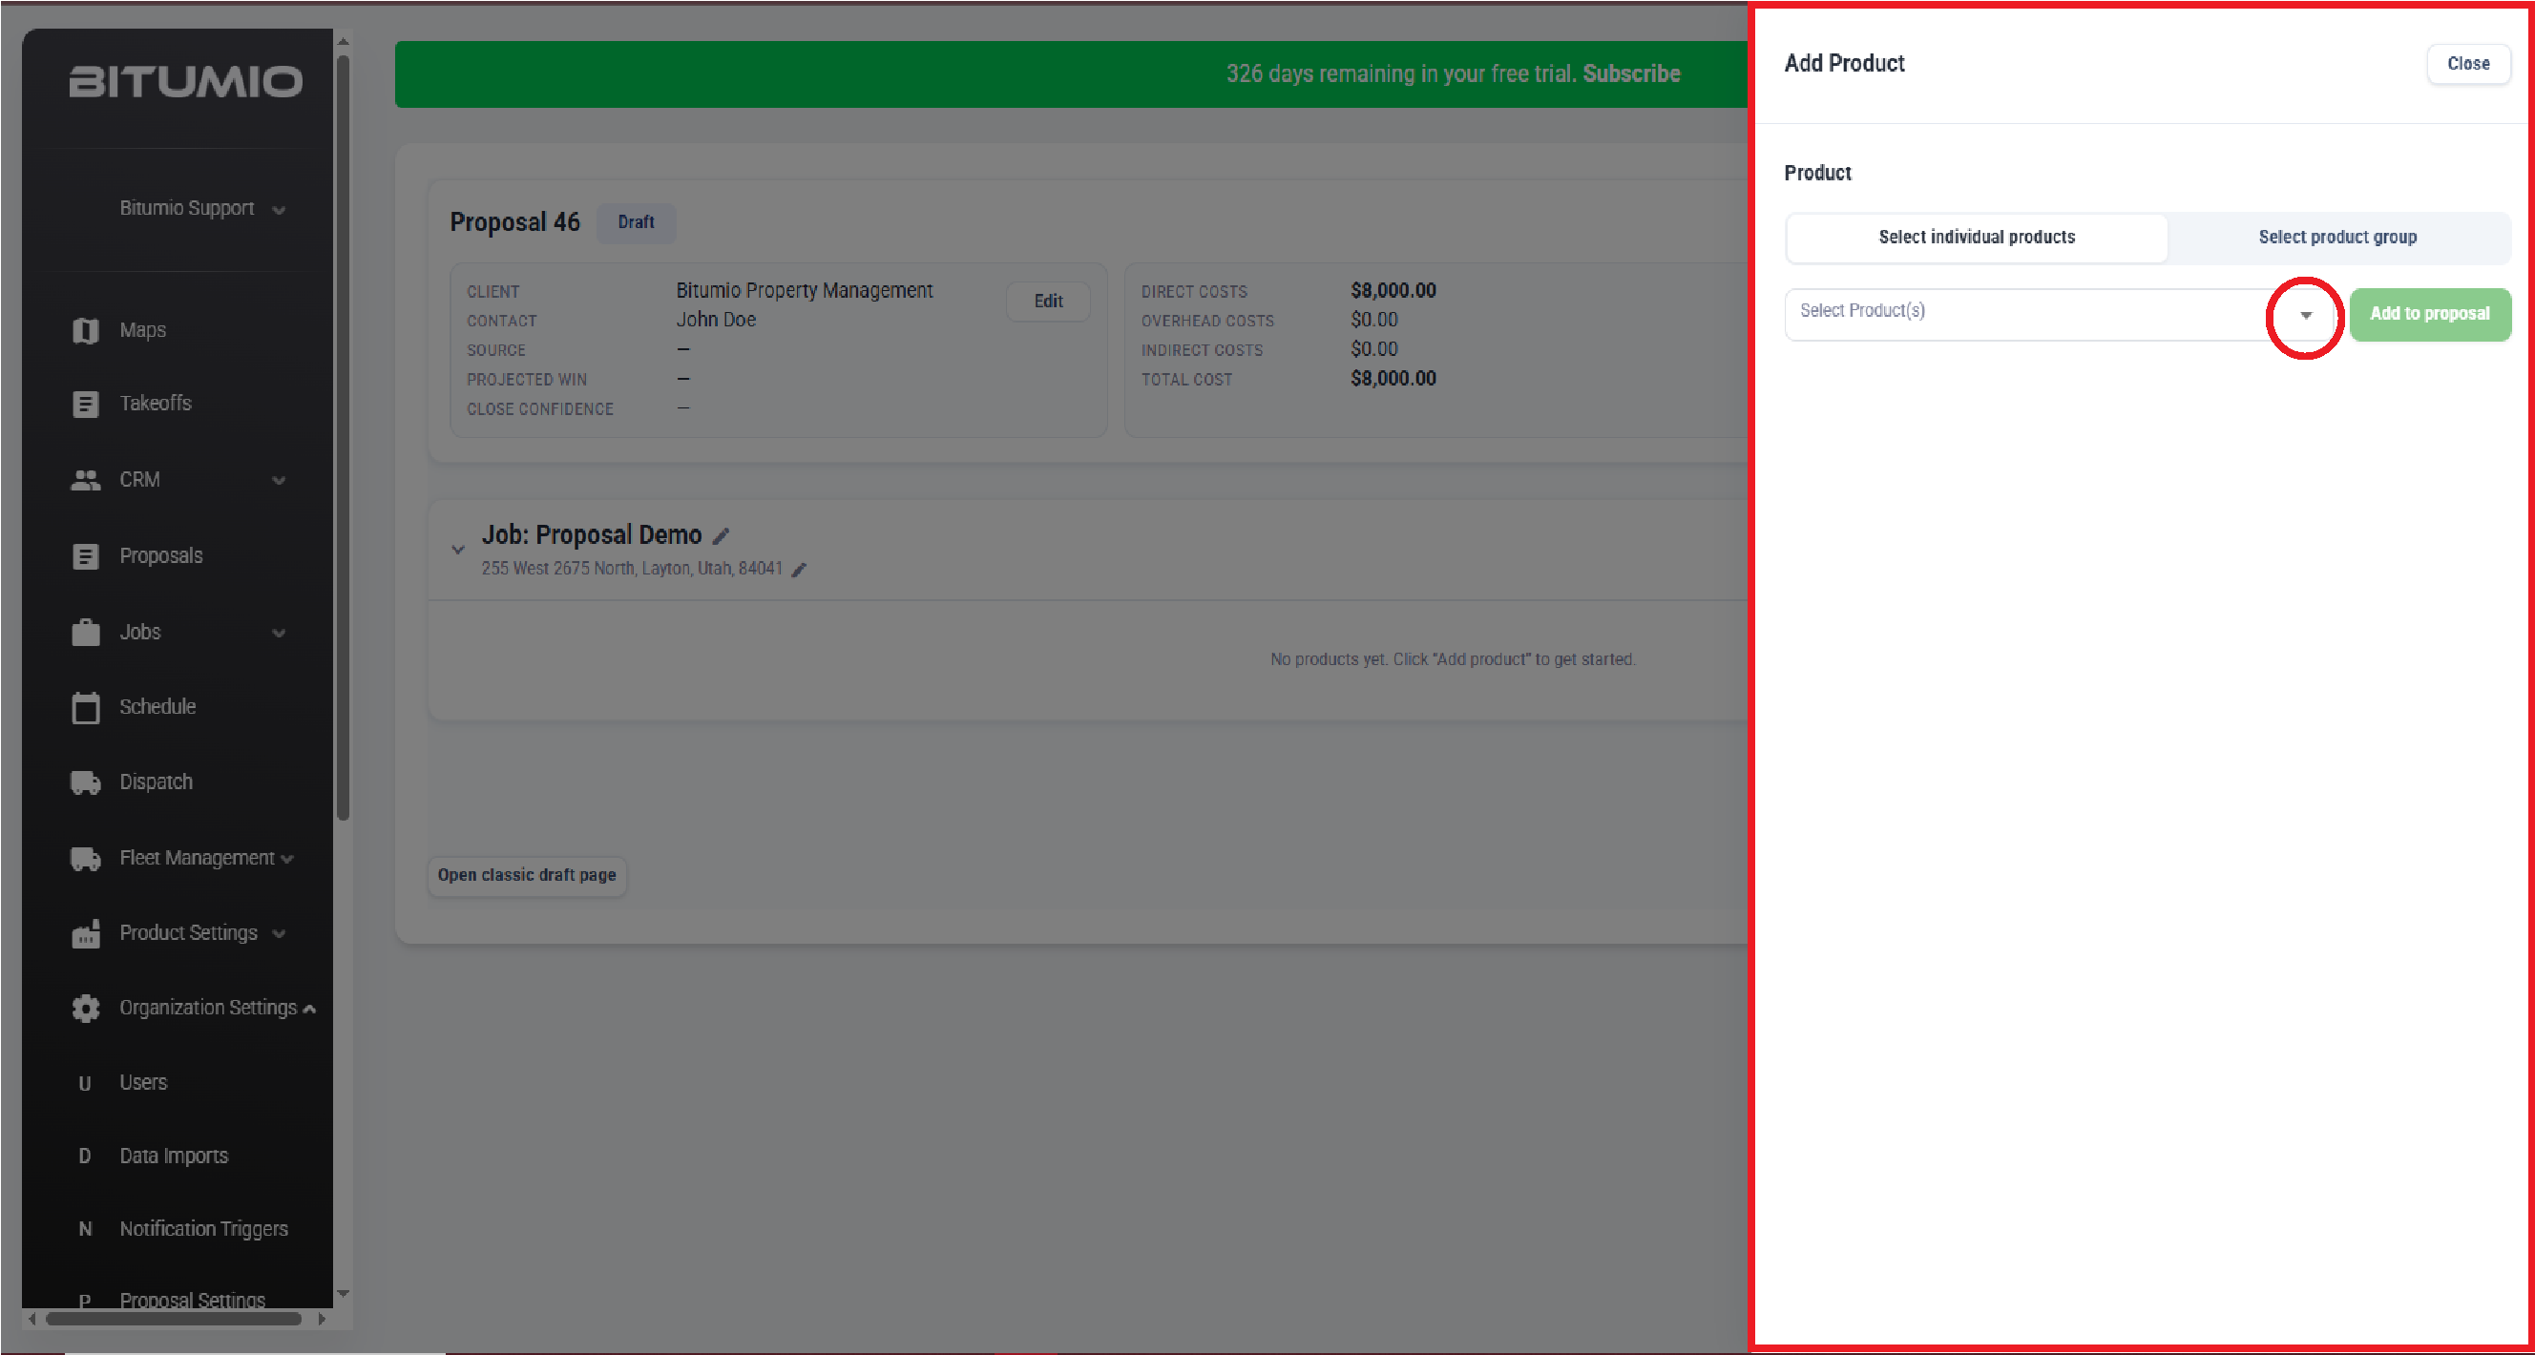2535x1355 pixels.
Task: Click the pencil icon next to the address
Action: (799, 570)
